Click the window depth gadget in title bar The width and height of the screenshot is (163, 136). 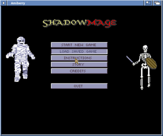157,3
